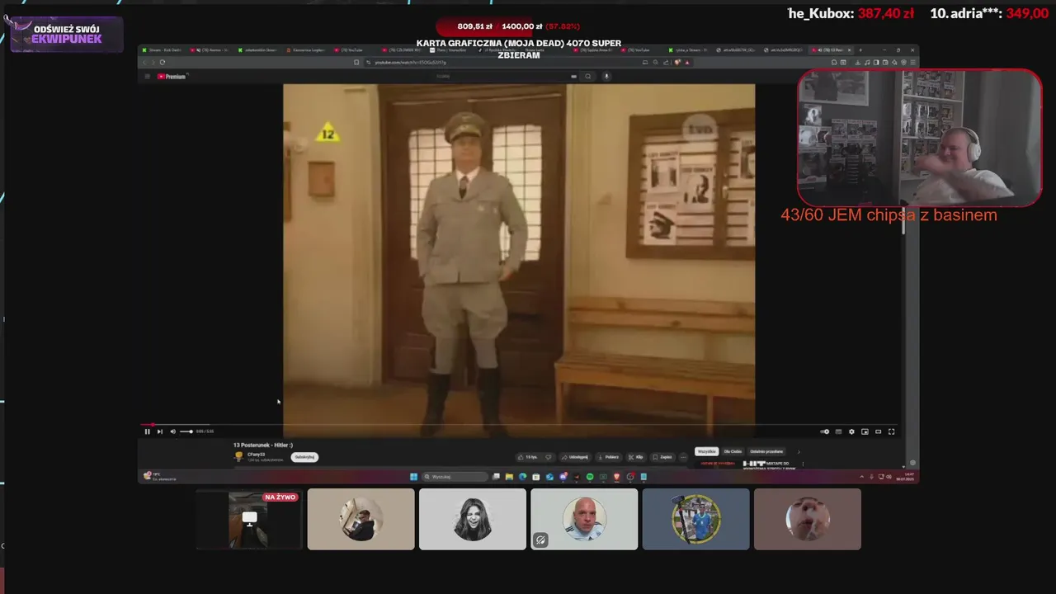Click the donation goal progress bar

[520, 26]
